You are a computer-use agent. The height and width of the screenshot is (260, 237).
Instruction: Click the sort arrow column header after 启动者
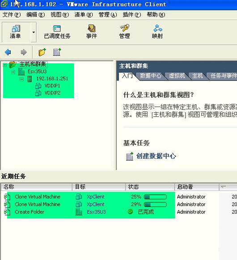tap(228, 187)
